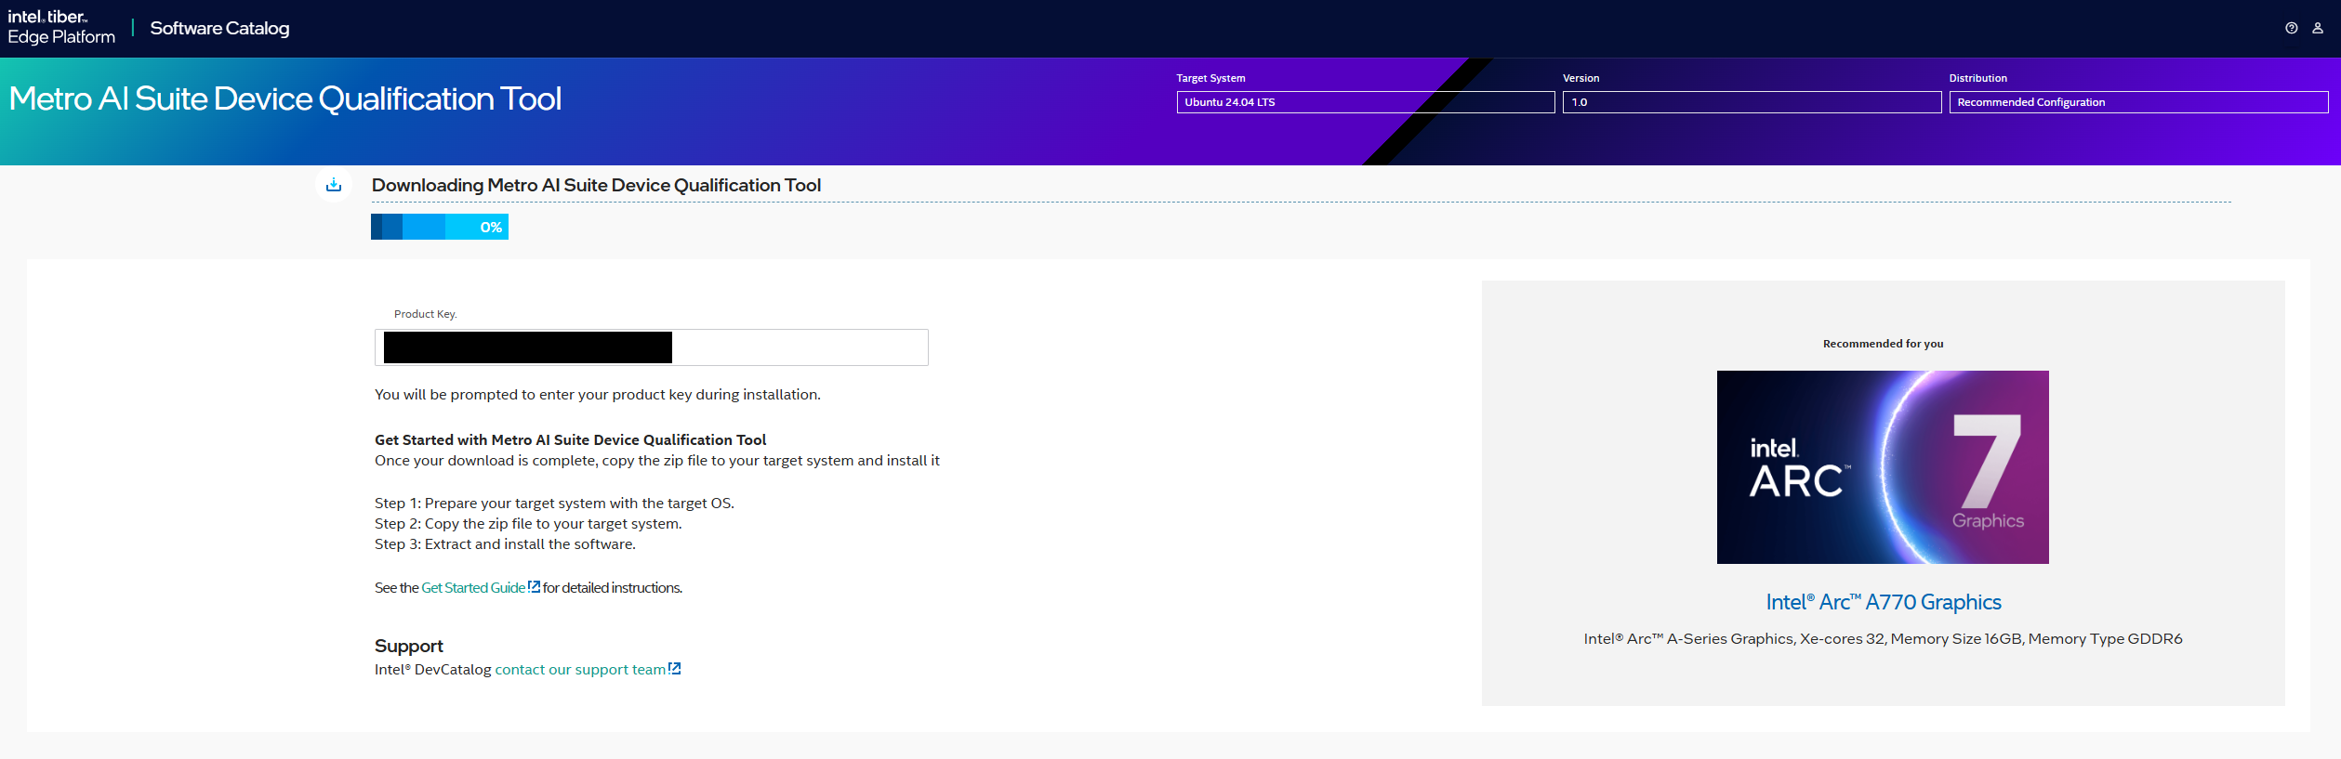This screenshot has height=759, width=2341.
Task: Click external link icon after support team
Action: click(675, 668)
